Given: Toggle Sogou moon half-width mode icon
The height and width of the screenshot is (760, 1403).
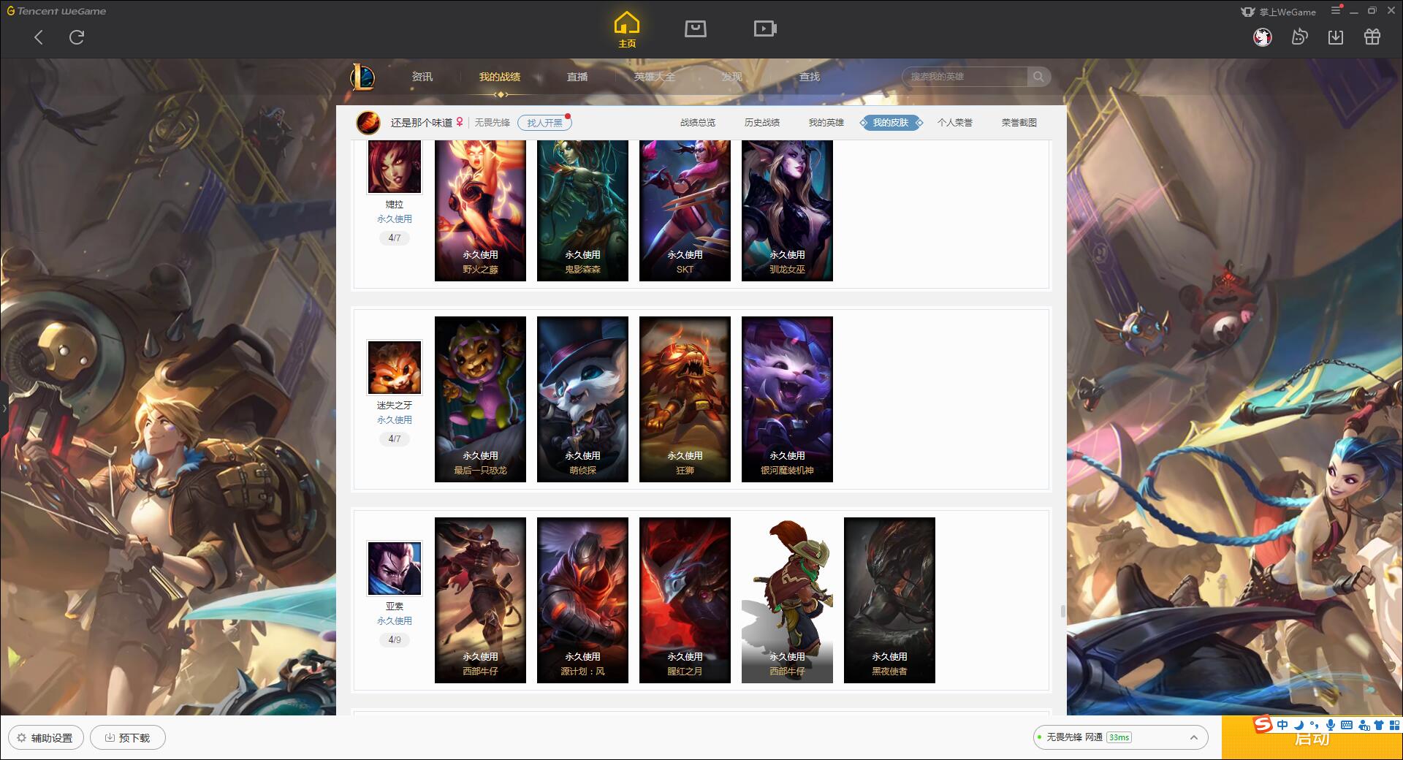Looking at the screenshot, I should 1299,725.
